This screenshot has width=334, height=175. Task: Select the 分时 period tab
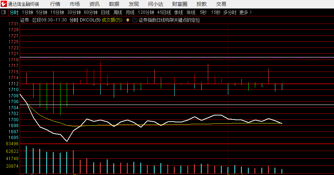point(14,12)
